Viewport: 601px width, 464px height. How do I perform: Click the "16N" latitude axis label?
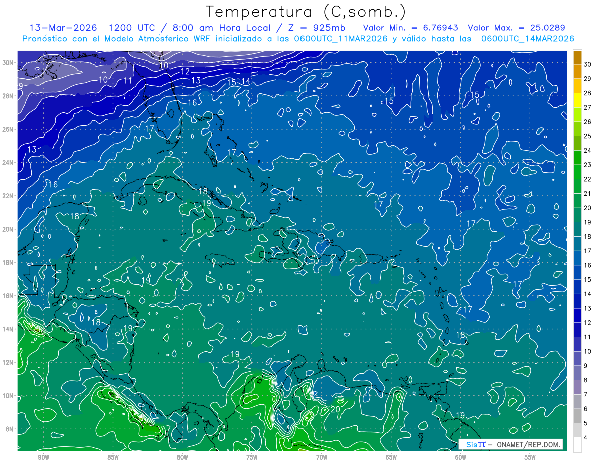click(9, 296)
